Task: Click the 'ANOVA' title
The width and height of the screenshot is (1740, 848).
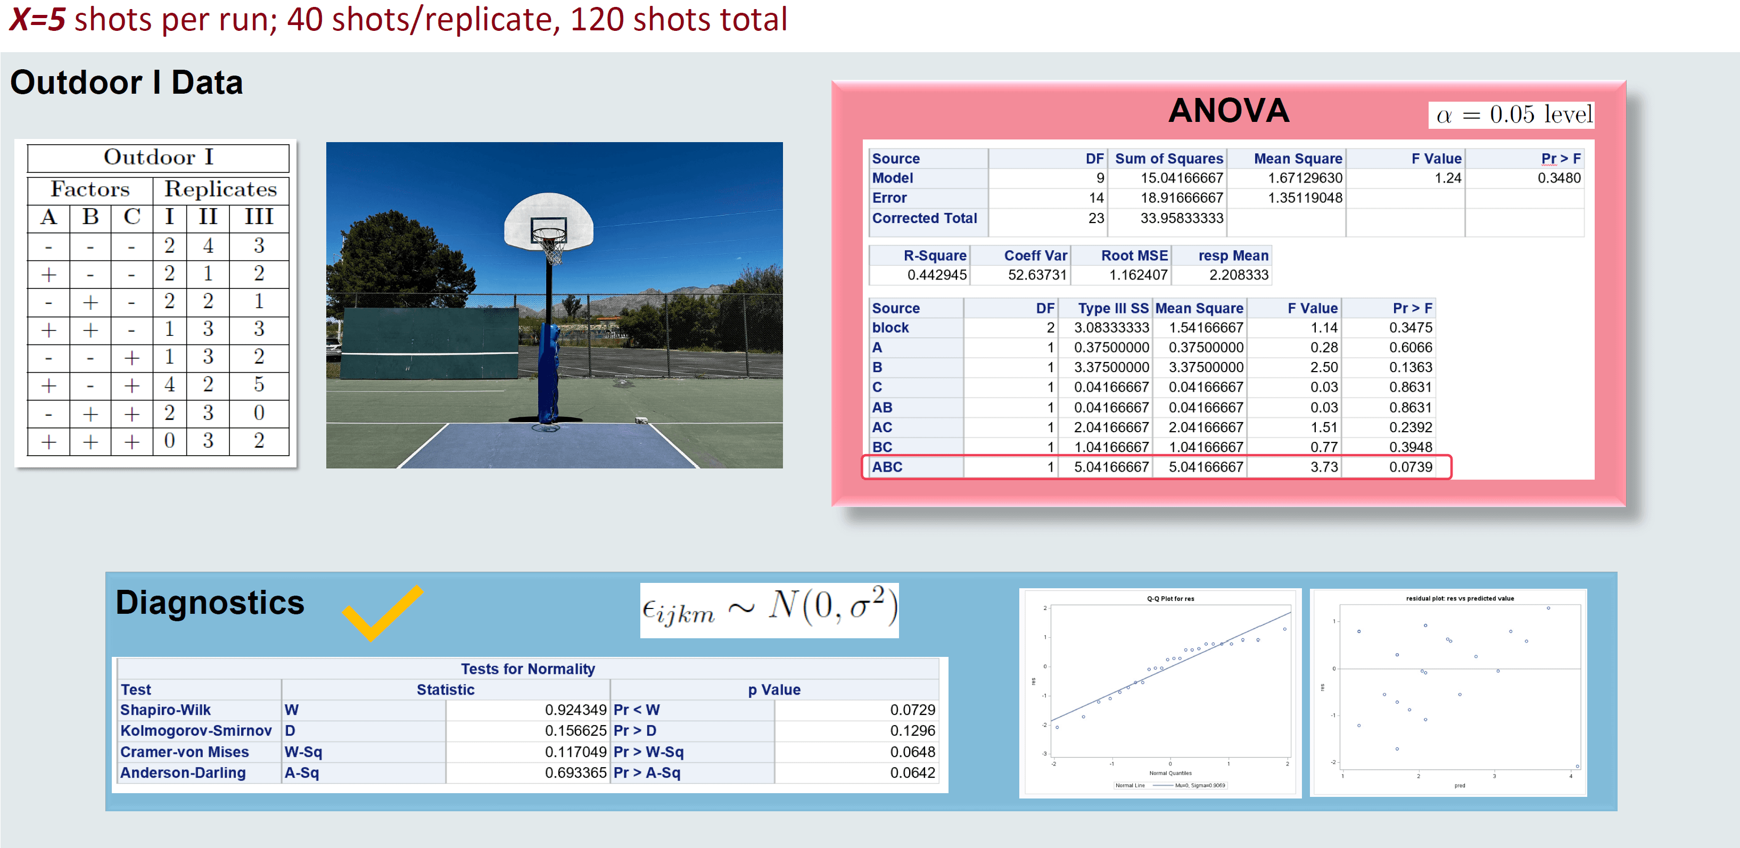Action: [1228, 110]
